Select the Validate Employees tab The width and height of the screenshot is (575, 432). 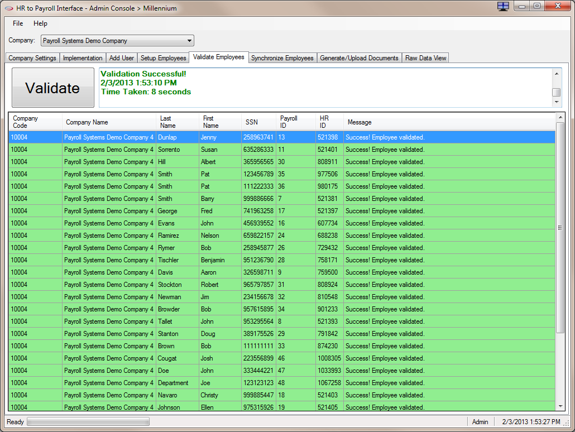pos(219,57)
